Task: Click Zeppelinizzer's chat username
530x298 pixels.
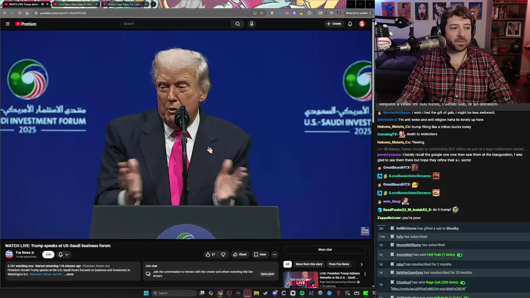Action: pos(389,218)
